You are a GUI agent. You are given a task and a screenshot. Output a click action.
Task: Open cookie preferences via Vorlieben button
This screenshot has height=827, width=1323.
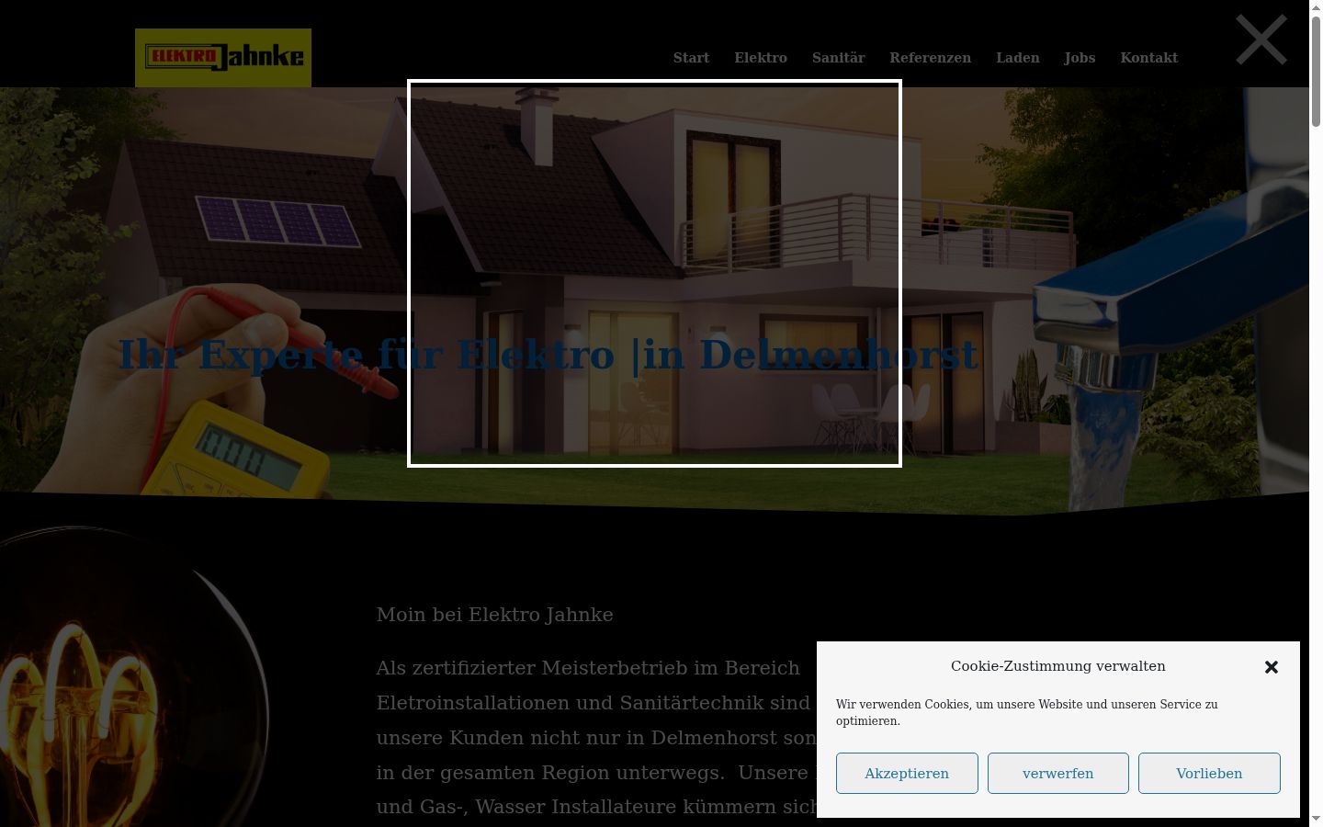point(1209,773)
